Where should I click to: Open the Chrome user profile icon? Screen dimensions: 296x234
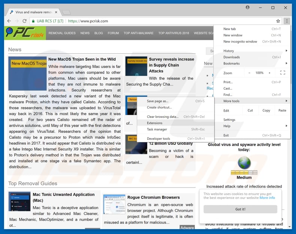pos(248,7)
